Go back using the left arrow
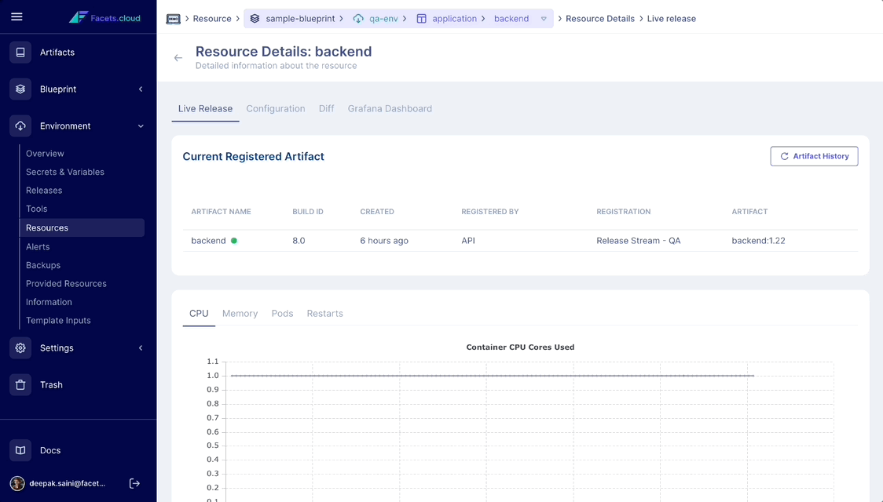 coord(178,58)
